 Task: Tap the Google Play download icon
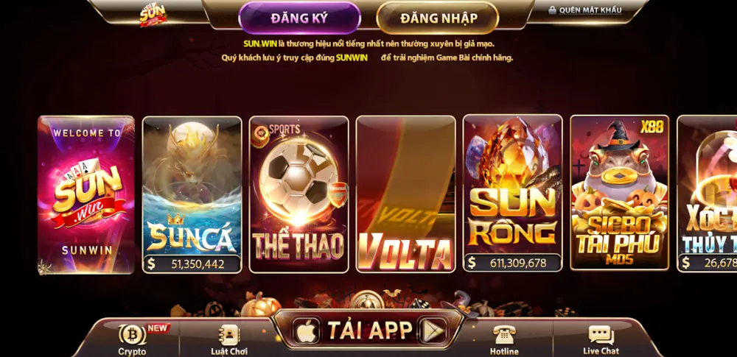tap(432, 331)
